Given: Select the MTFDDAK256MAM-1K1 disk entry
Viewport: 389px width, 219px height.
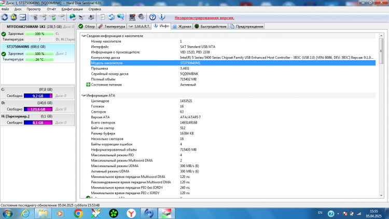Looking at the screenshot, I should pyautogui.click(x=38, y=33).
